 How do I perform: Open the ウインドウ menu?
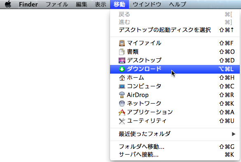pyautogui.click(x=147, y=4)
